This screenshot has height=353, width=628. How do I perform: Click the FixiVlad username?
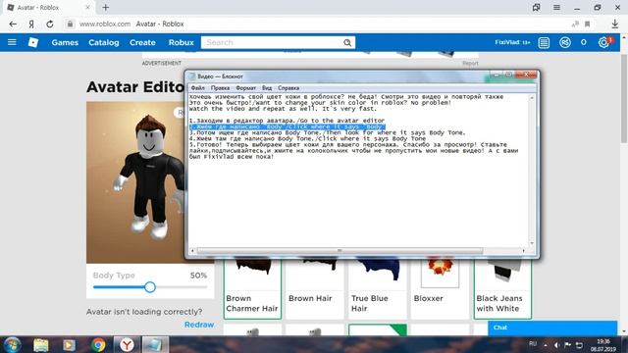coord(507,42)
